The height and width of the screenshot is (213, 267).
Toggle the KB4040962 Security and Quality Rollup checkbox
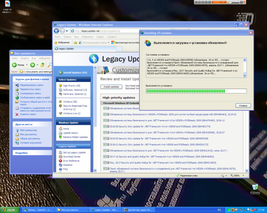105,156
